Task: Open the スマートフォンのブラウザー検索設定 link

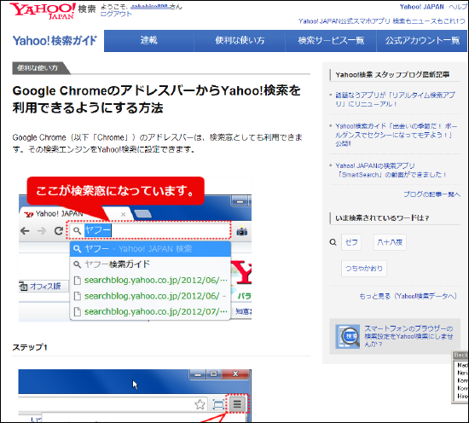Action: [408, 336]
